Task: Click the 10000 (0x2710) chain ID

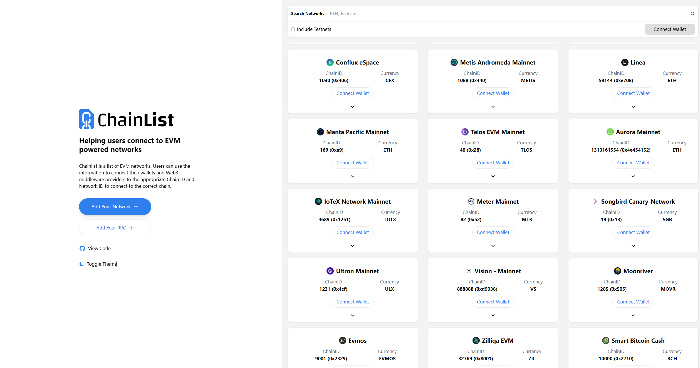Action: [x=616, y=359]
